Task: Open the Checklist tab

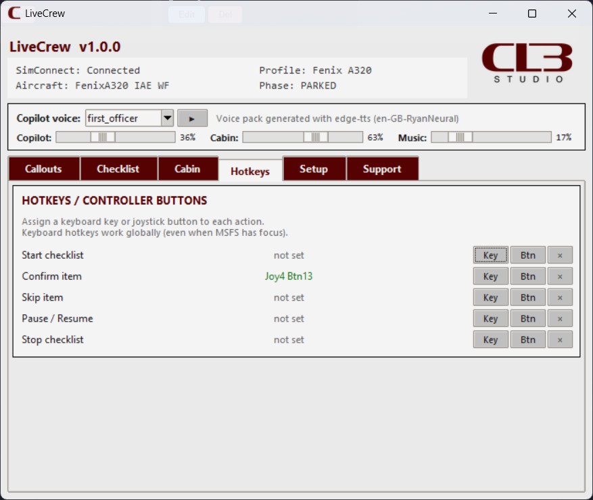Action: click(x=119, y=168)
